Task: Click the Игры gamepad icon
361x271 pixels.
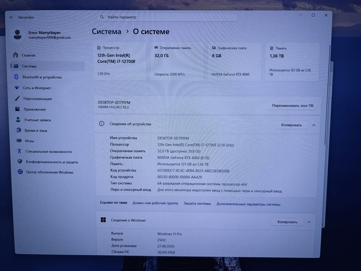Action: (19, 141)
